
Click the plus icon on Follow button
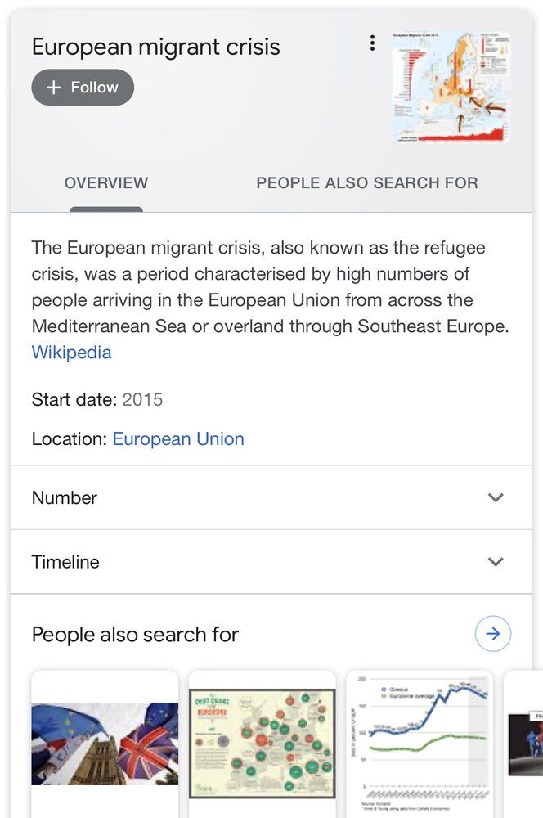pyautogui.click(x=54, y=88)
